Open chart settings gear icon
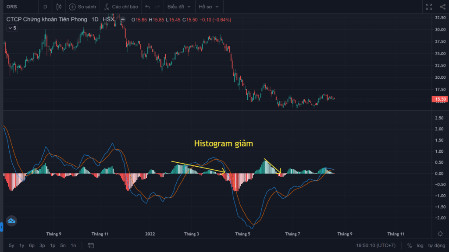 tap(440, 234)
